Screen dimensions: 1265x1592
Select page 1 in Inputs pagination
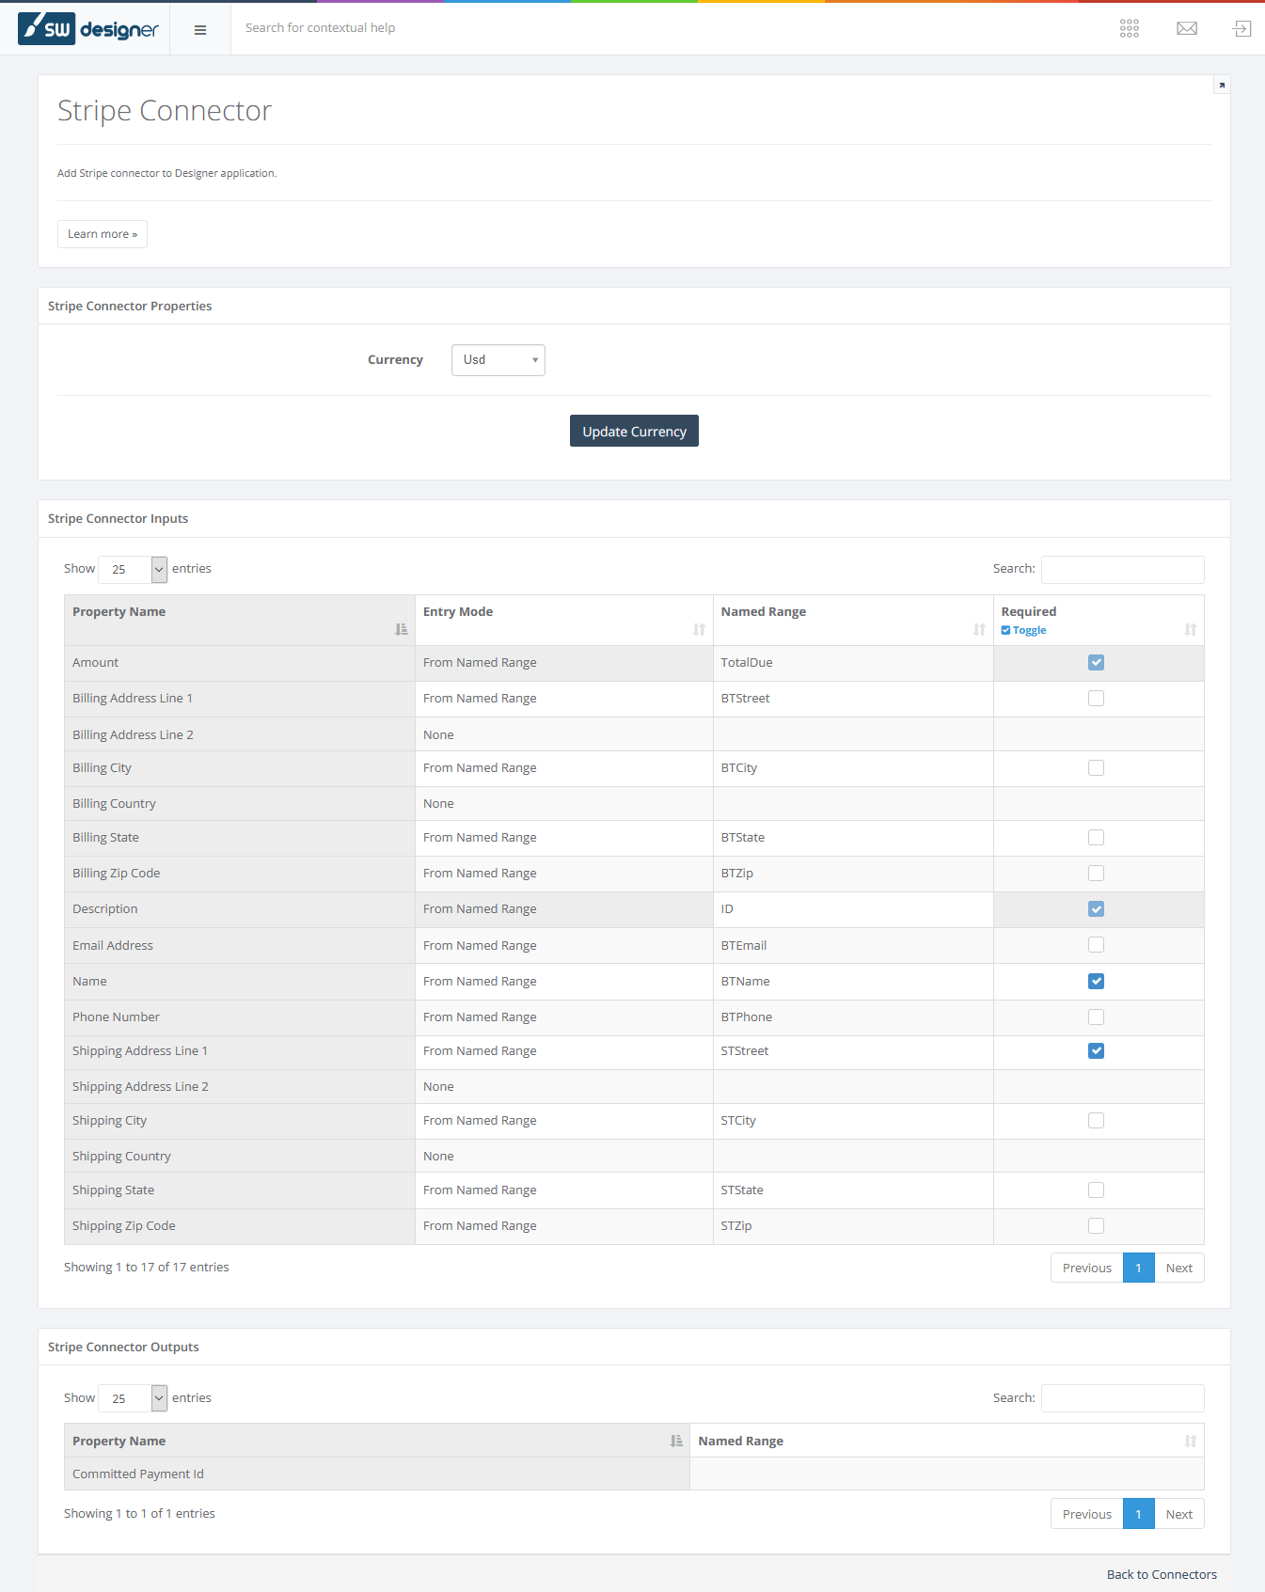[x=1139, y=1268]
